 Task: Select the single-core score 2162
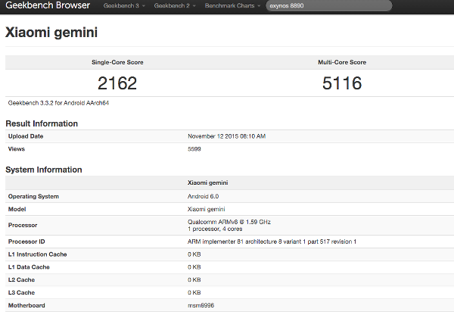tap(117, 83)
